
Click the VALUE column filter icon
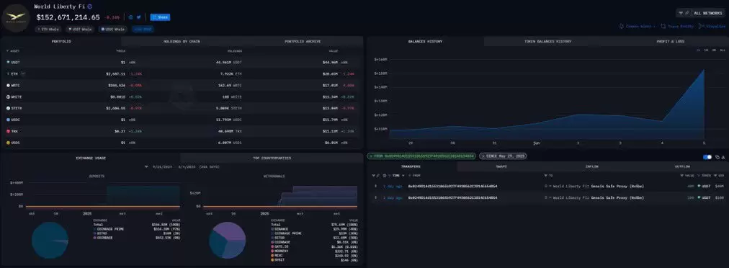coord(682,175)
